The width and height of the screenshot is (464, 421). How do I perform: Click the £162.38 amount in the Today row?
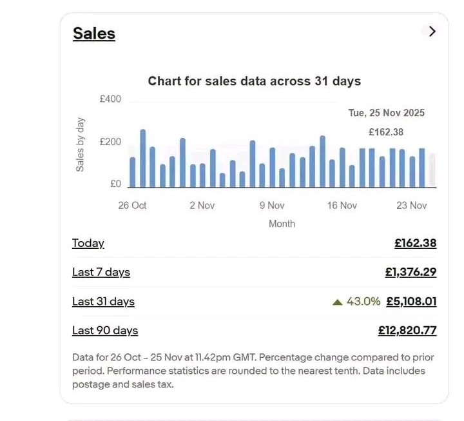coord(415,243)
